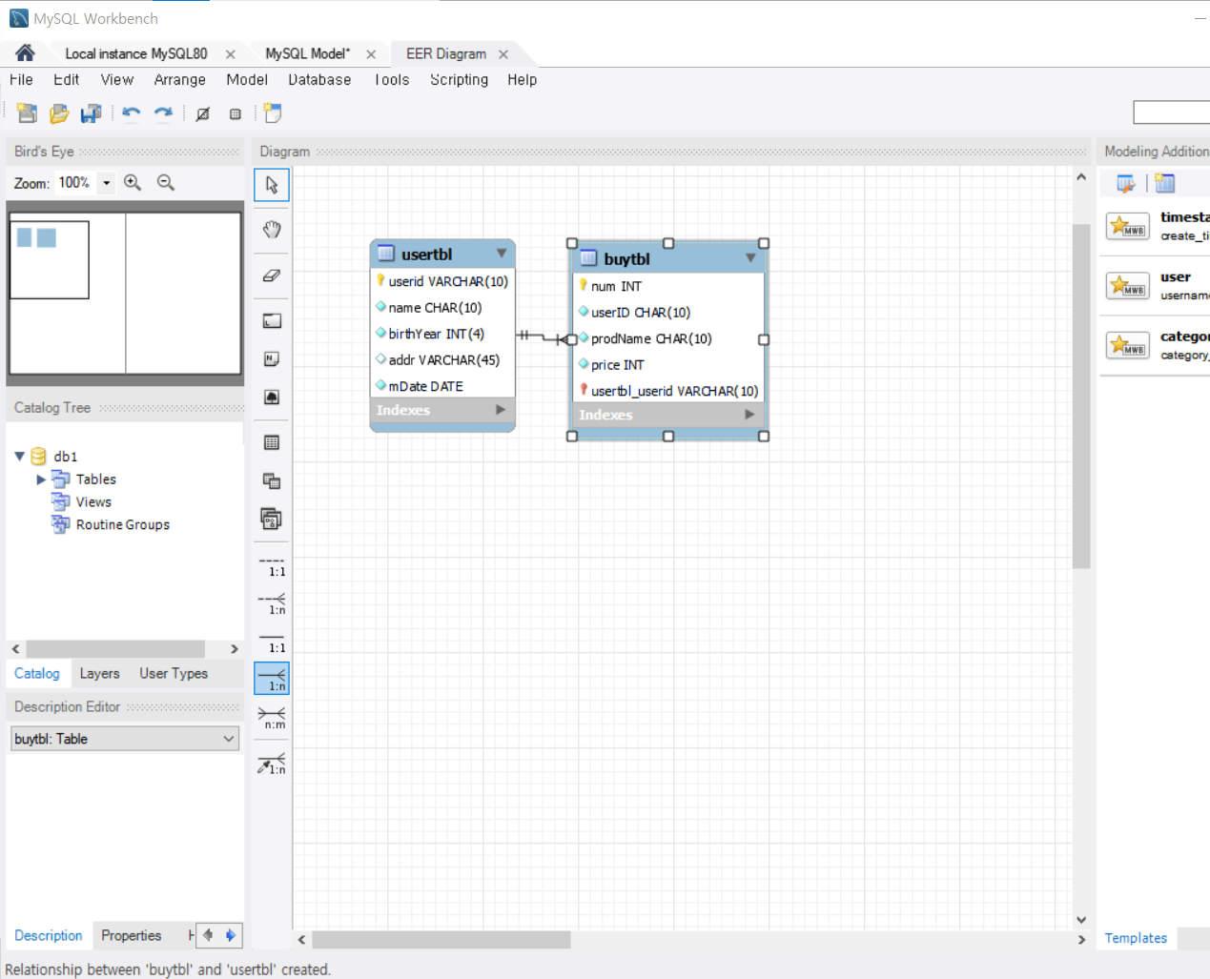Image resolution: width=1210 pixels, height=979 pixels.
Task: Select 1:n non-identifying relationship tool
Action: (x=272, y=603)
